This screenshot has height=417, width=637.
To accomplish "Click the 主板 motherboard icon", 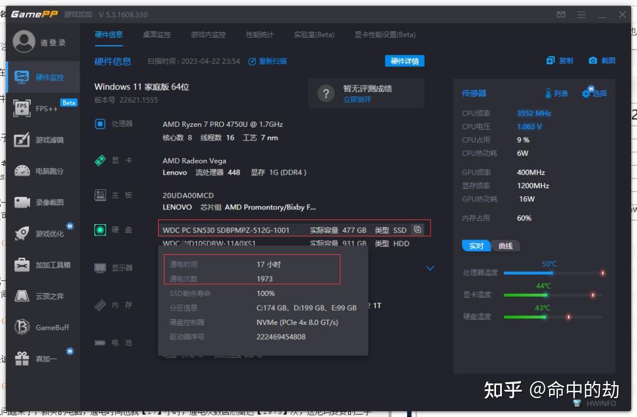I will [100, 195].
